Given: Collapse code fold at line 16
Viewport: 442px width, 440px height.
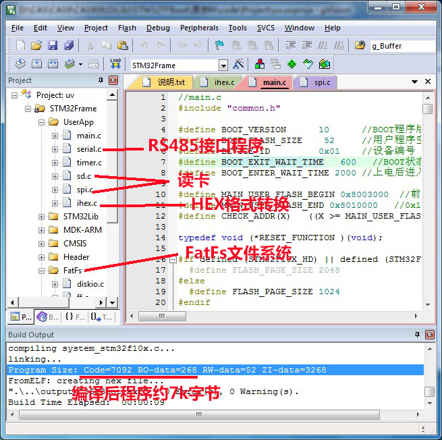Looking at the screenshot, I should [x=173, y=260].
